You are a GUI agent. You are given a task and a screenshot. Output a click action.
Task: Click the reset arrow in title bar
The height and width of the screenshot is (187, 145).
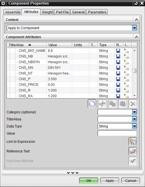point(136,3)
